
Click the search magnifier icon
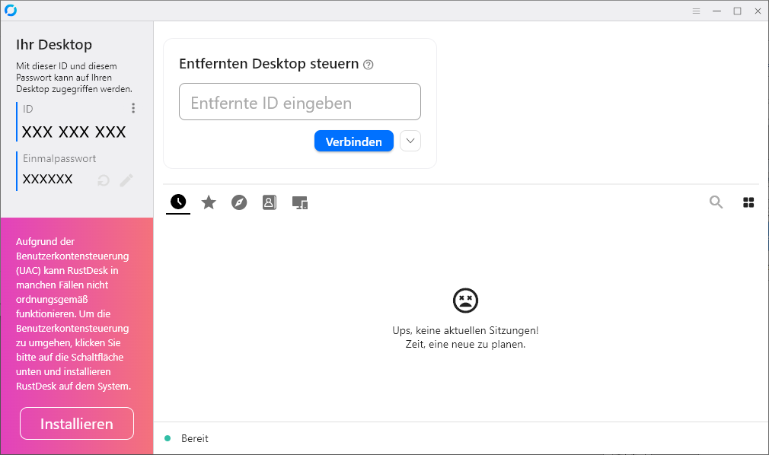716,202
